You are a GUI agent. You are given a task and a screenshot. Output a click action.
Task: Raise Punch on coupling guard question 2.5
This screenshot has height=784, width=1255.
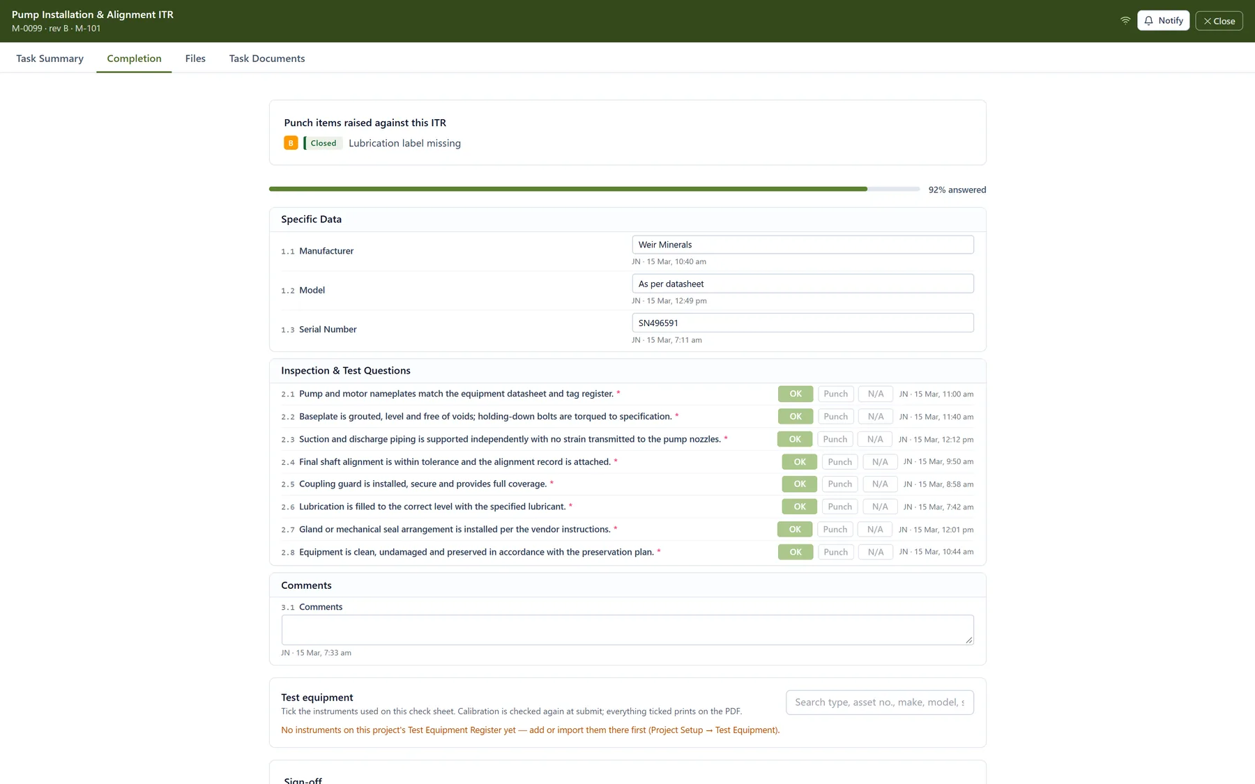(x=839, y=484)
